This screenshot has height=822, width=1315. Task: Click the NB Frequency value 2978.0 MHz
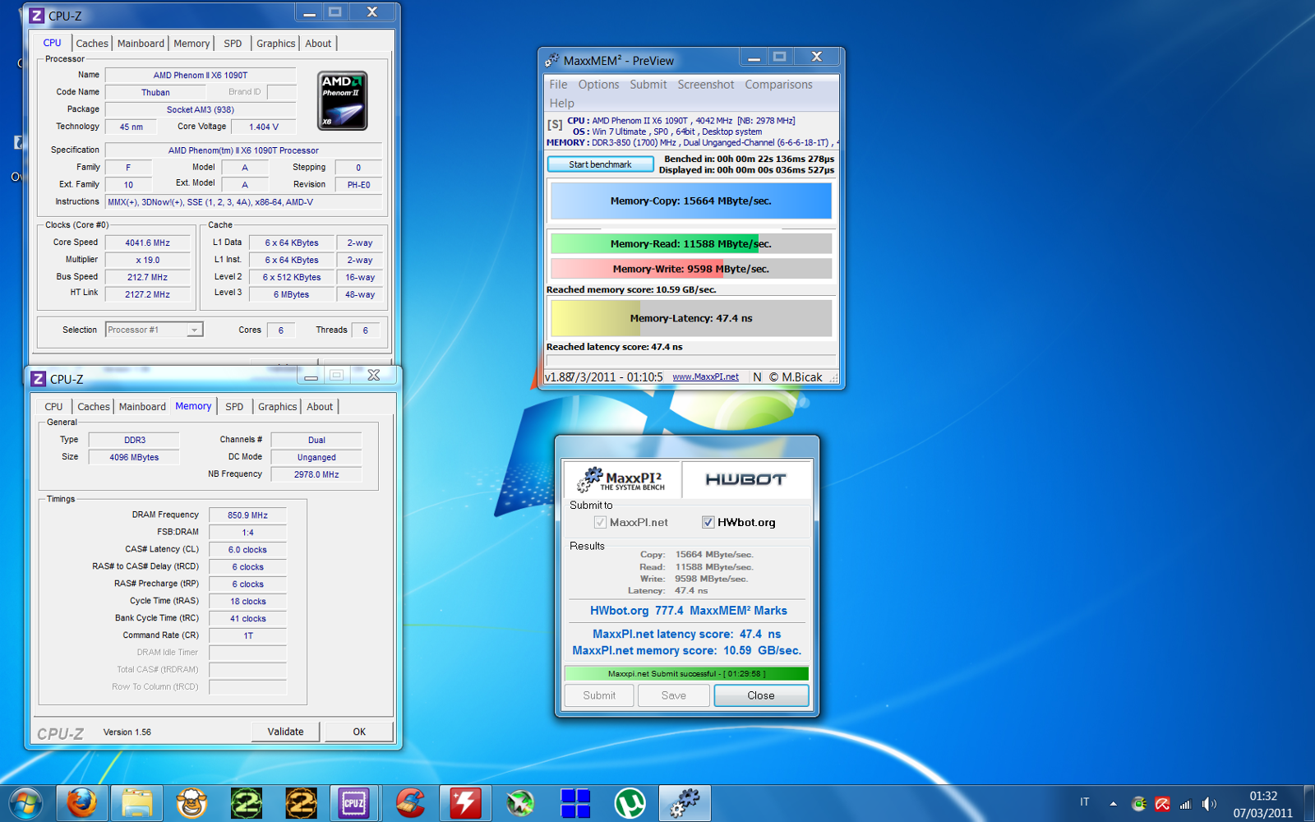click(x=316, y=474)
